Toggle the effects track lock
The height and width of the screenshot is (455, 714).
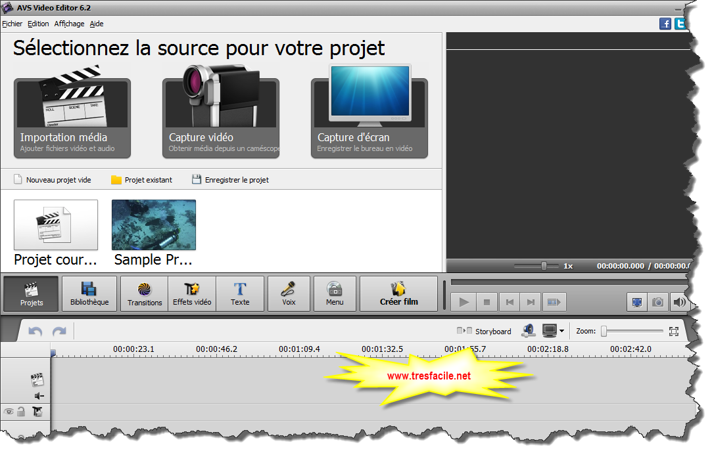pos(21,412)
